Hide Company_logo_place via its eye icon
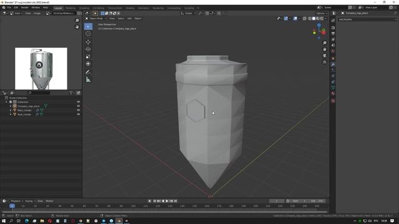This screenshot has height=224, width=399. pos(79,106)
